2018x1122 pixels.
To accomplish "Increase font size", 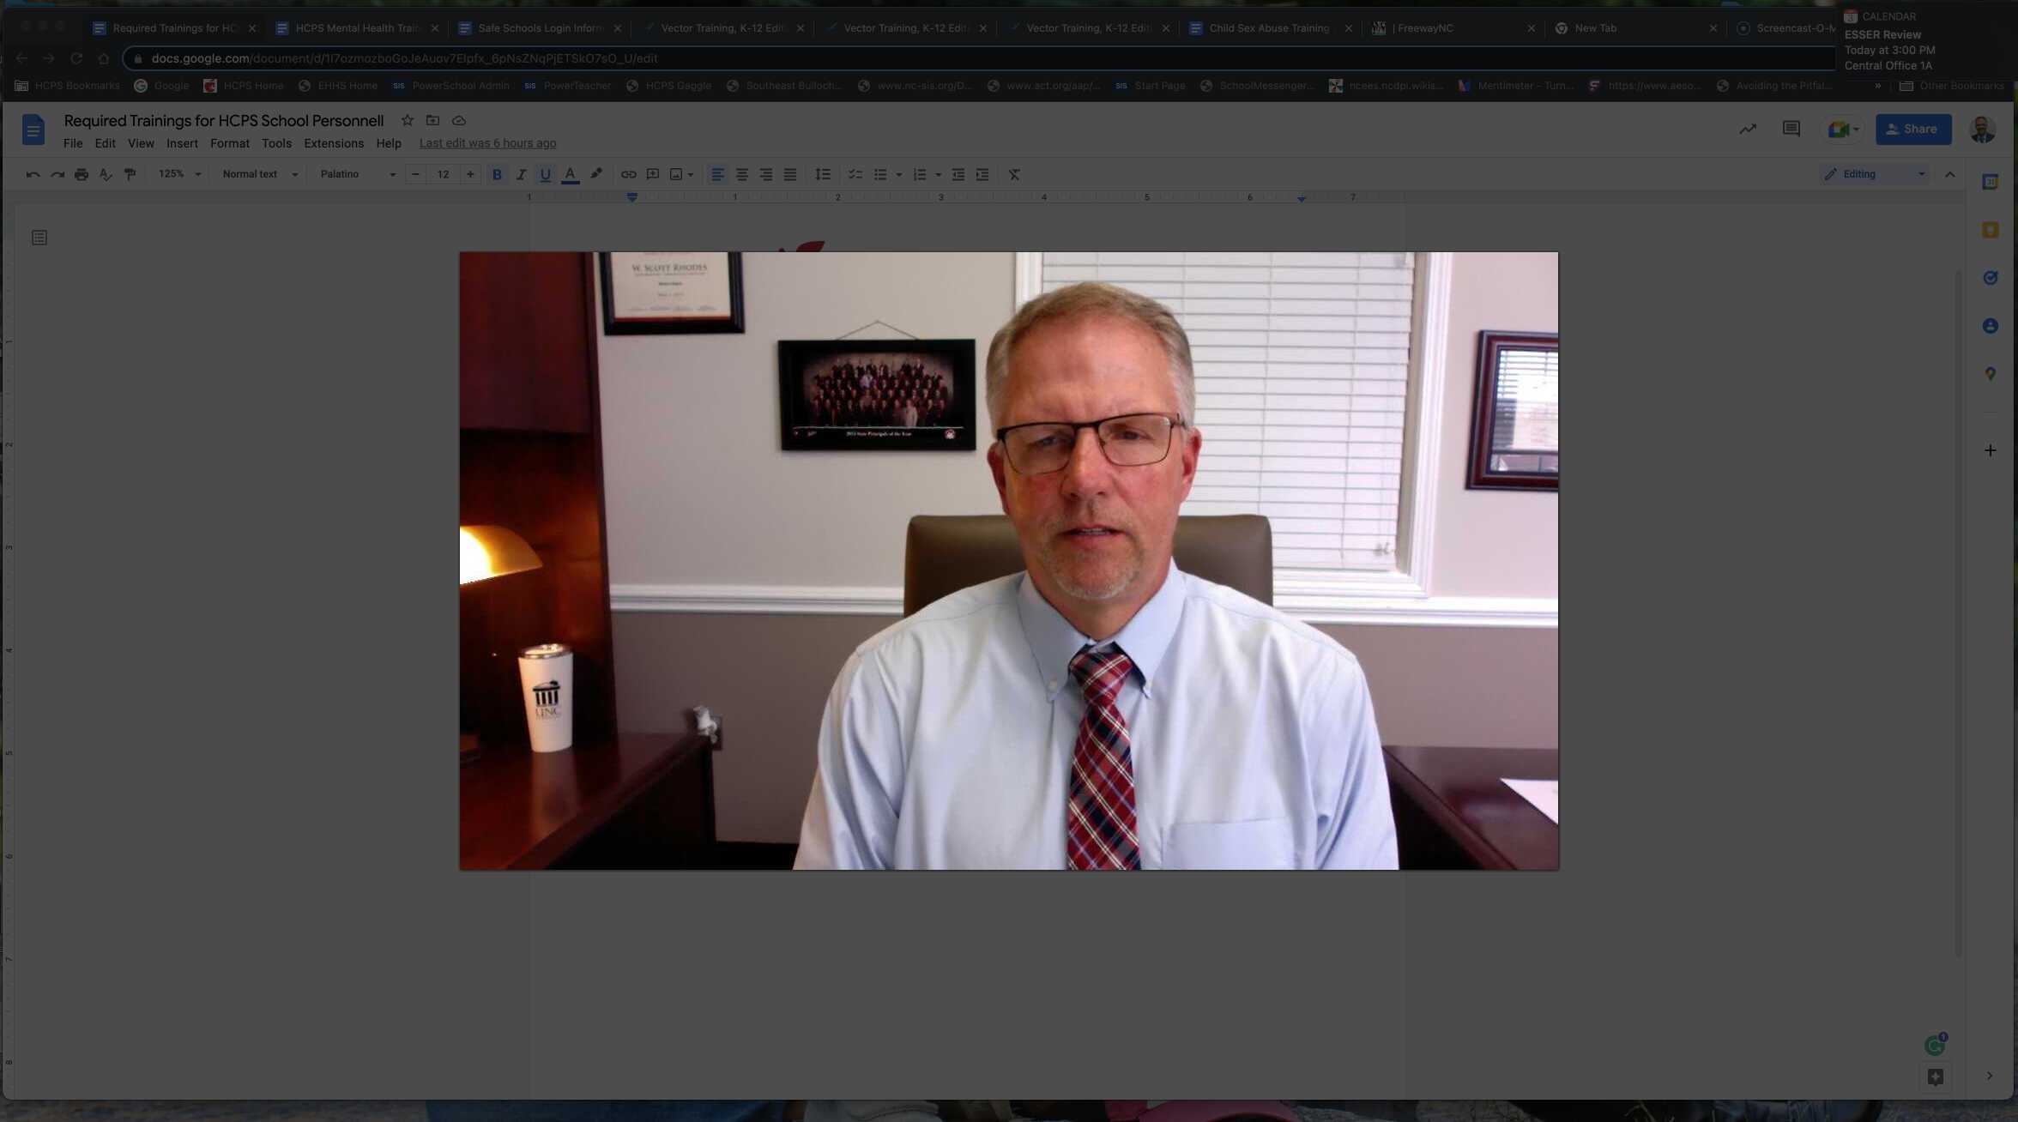I will [x=470, y=174].
